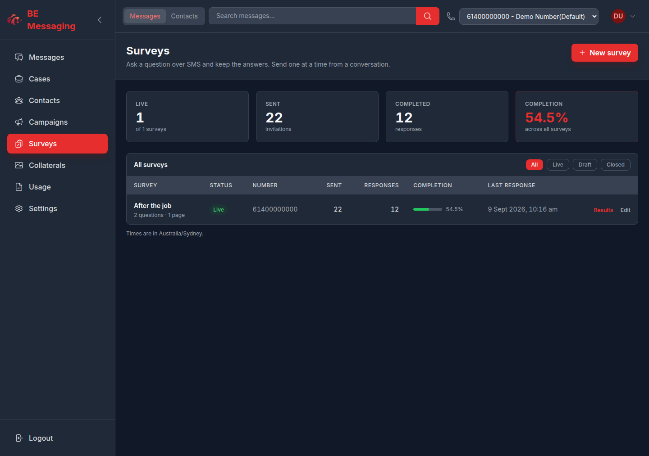Open Messages in the sidebar

[57, 57]
